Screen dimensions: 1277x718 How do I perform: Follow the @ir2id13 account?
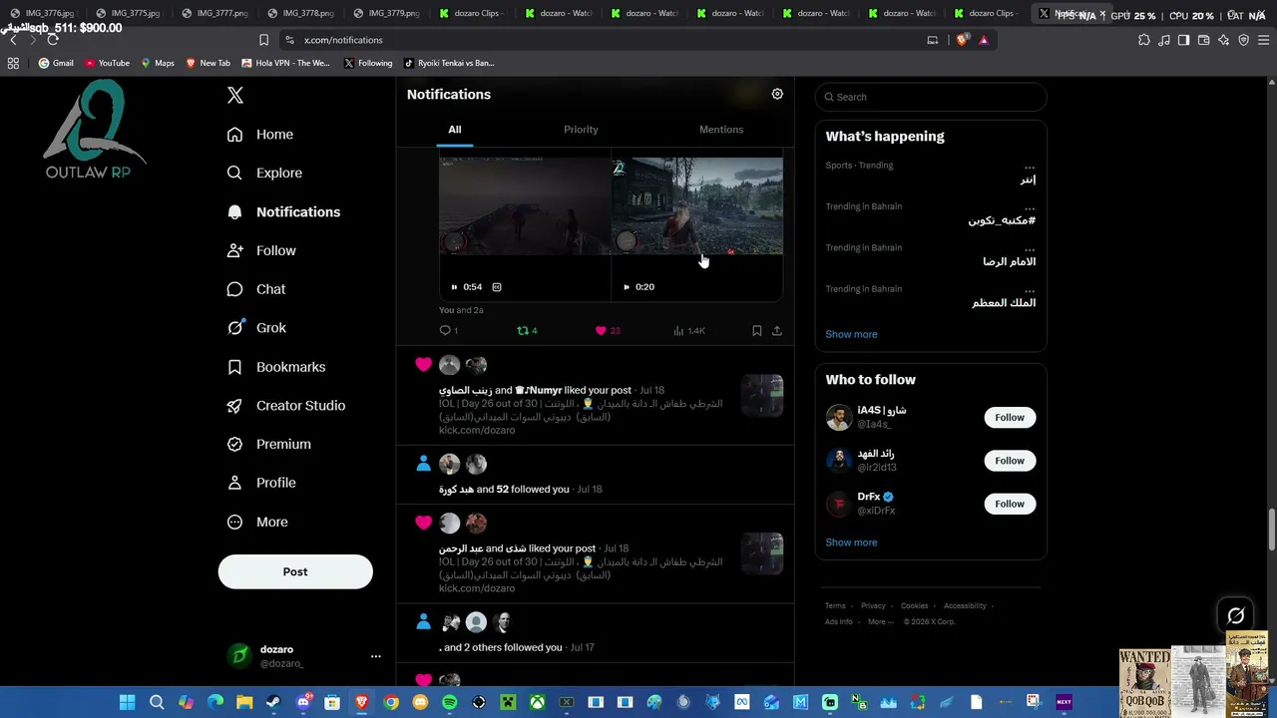point(1010,461)
